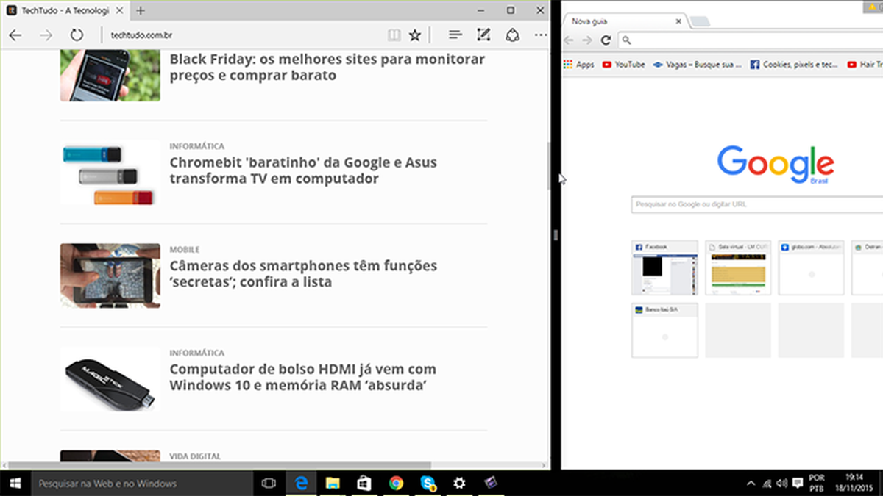Open the Detran most-visited tile
The width and height of the screenshot is (883, 496).
click(867, 267)
